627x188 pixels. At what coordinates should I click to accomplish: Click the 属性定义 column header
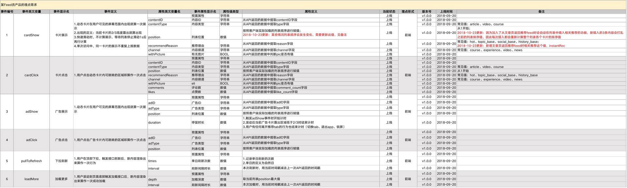[x=311, y=12]
